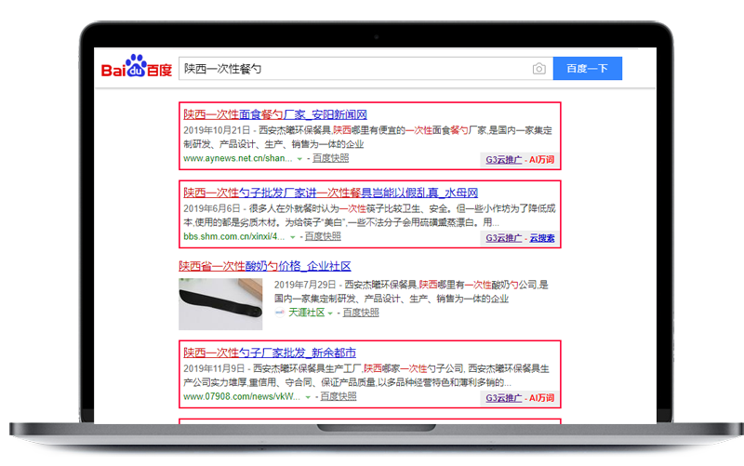
Task: Open result 陕西一次性勺子批发厂家讲一次性餐具岂能以假乱真_水母网
Action: coord(330,193)
